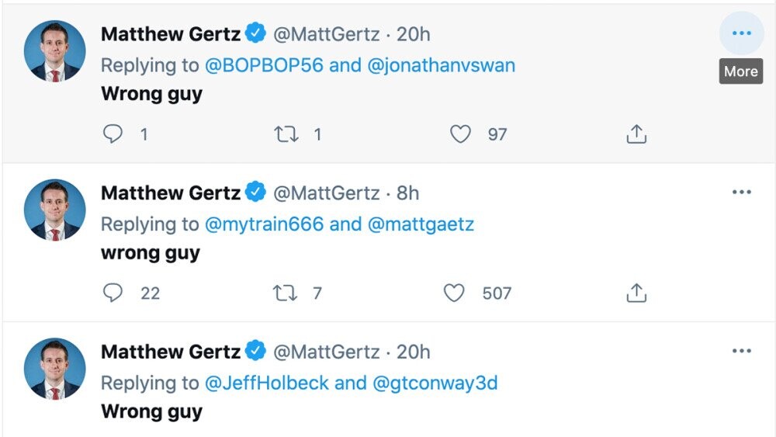The width and height of the screenshot is (776, 437).
Task: Open the @BOPBOP56 profile link
Action: [264, 65]
